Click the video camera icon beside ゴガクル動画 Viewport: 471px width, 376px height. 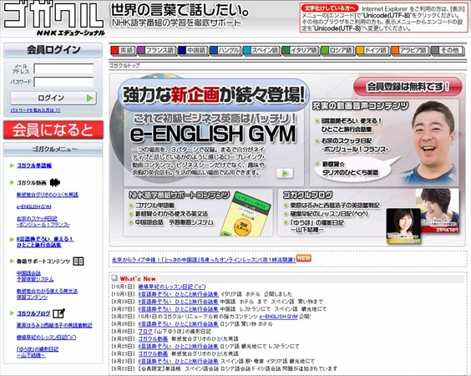(54, 182)
